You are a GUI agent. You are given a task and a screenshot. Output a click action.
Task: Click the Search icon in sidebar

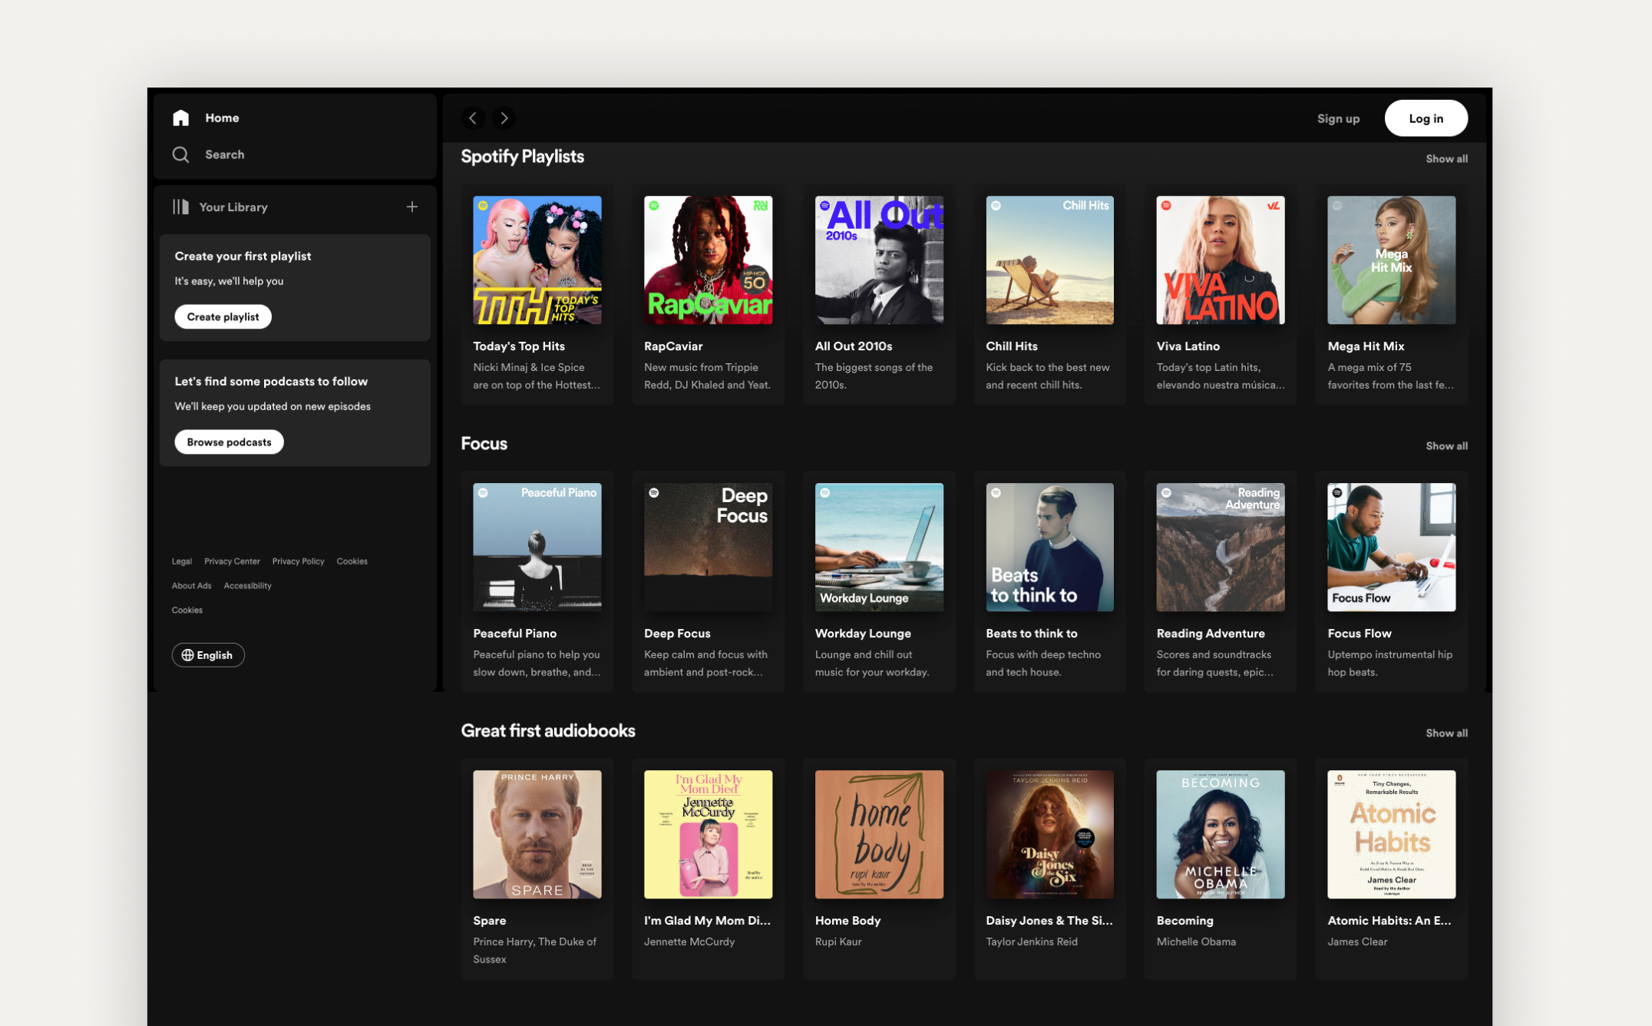[x=181, y=154]
